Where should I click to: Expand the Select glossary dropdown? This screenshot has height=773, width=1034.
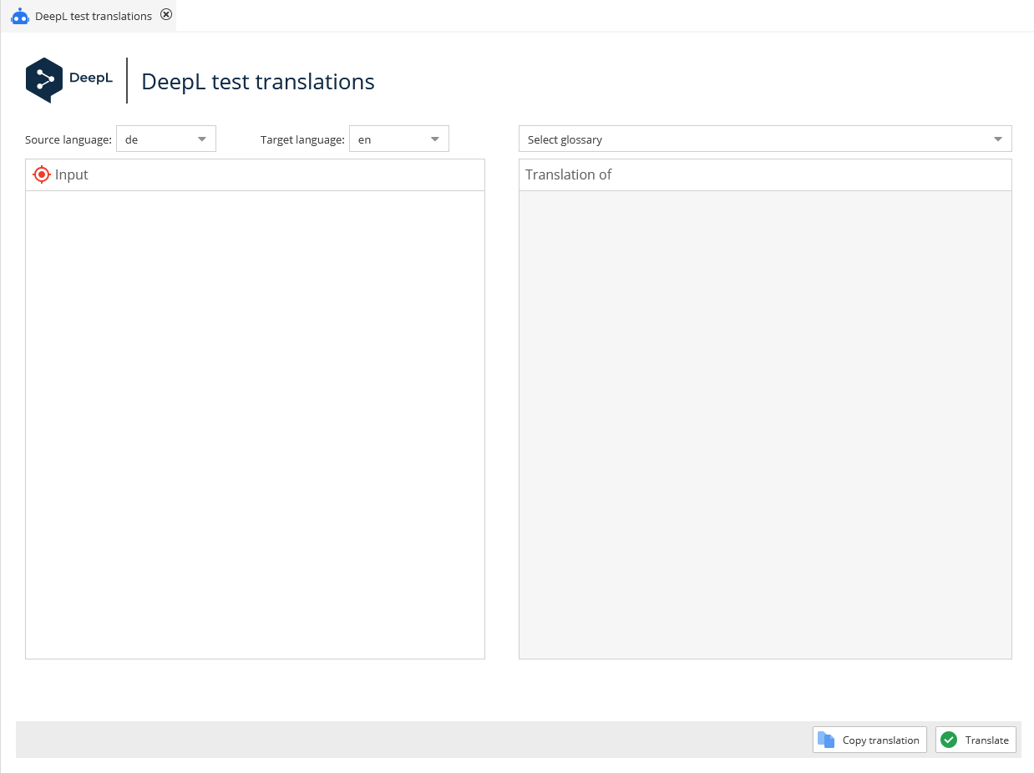(x=765, y=139)
